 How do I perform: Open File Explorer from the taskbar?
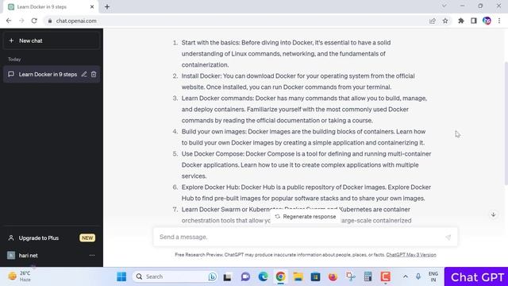coord(298,276)
